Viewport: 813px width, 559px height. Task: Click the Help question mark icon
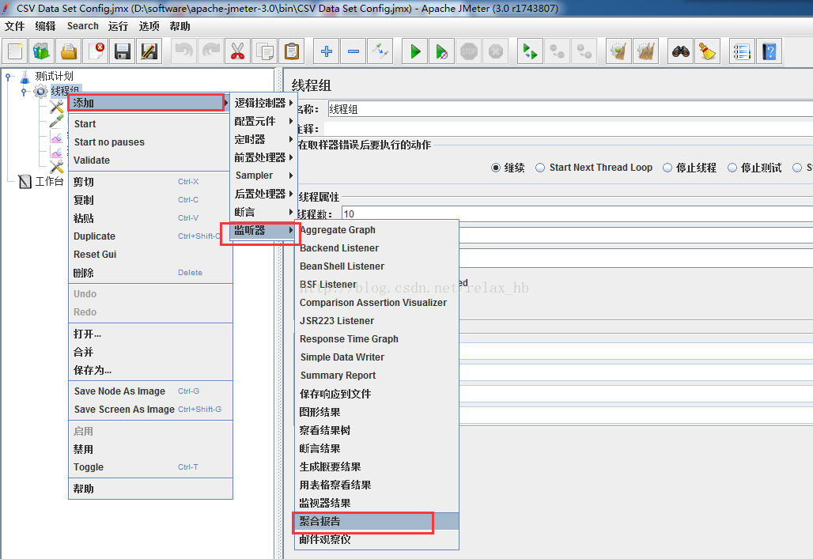pyautogui.click(x=770, y=51)
